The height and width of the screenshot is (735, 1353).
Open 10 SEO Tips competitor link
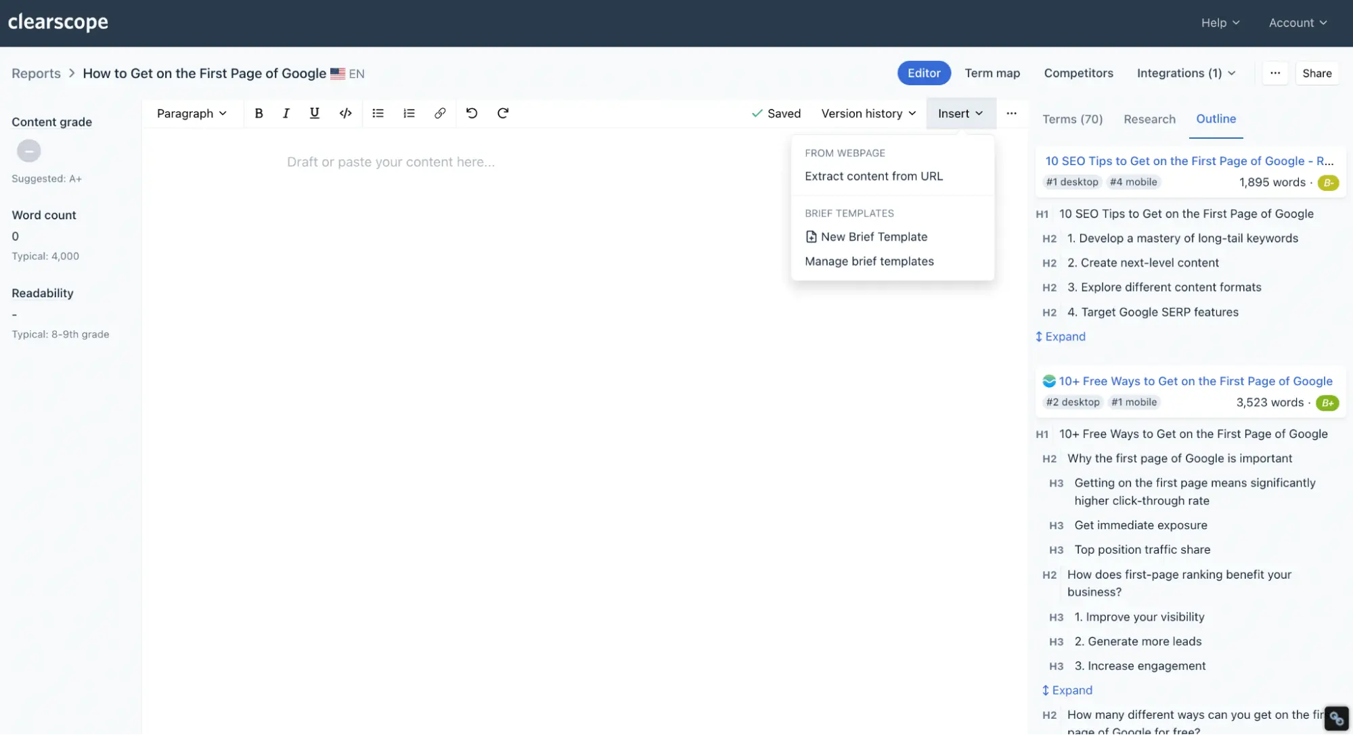(1189, 161)
